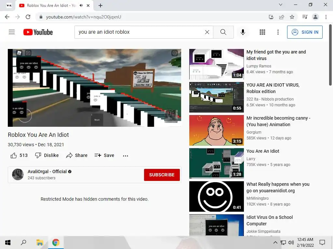Bookmark this page with the star icon
The image size is (333, 249).
coord(292,17)
